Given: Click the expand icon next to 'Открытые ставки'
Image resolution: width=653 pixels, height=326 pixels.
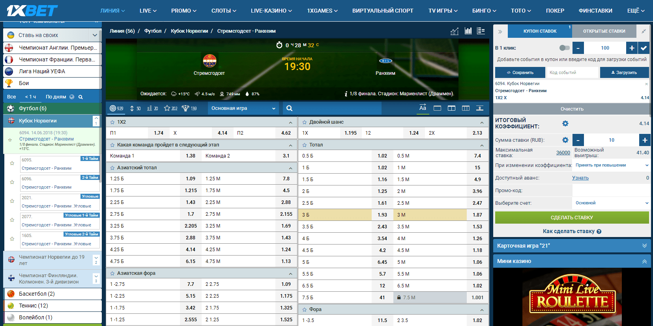Looking at the screenshot, I should [x=644, y=31].
